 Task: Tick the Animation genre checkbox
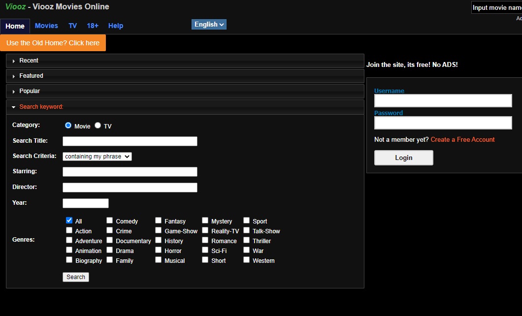pos(69,250)
